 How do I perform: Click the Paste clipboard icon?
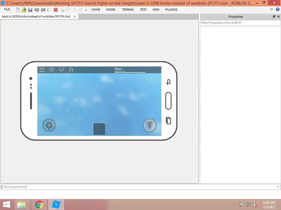click(75, 10)
